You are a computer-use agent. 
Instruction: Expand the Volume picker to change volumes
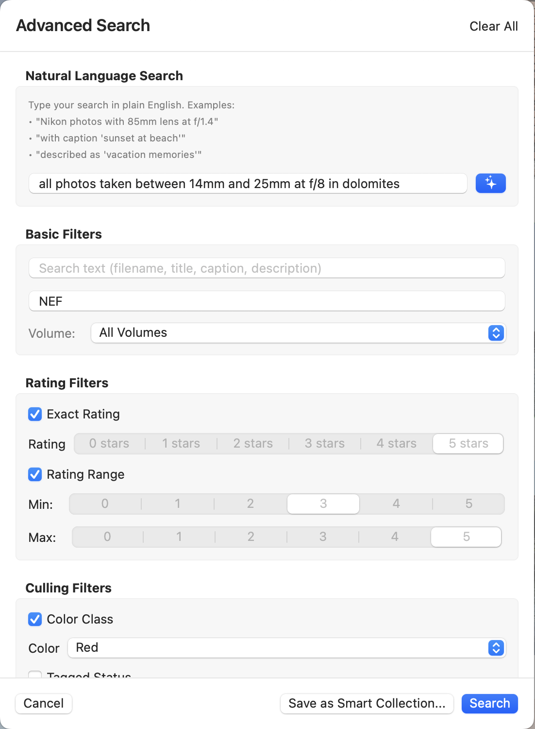(x=298, y=333)
